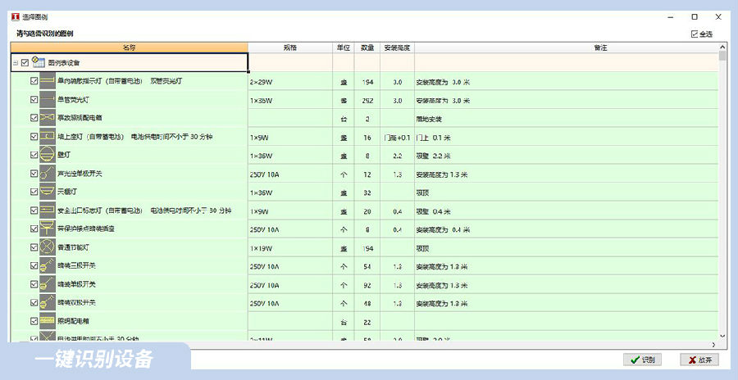Click the 数量 column header
Viewport: 738px width, 380px height.
367,47
